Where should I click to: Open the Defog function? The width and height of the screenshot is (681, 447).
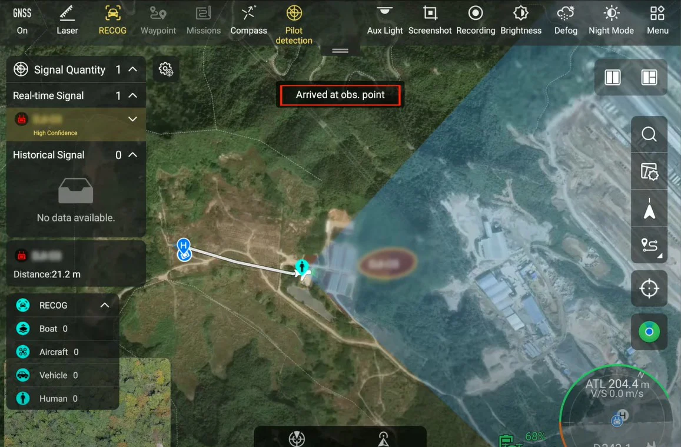point(566,20)
